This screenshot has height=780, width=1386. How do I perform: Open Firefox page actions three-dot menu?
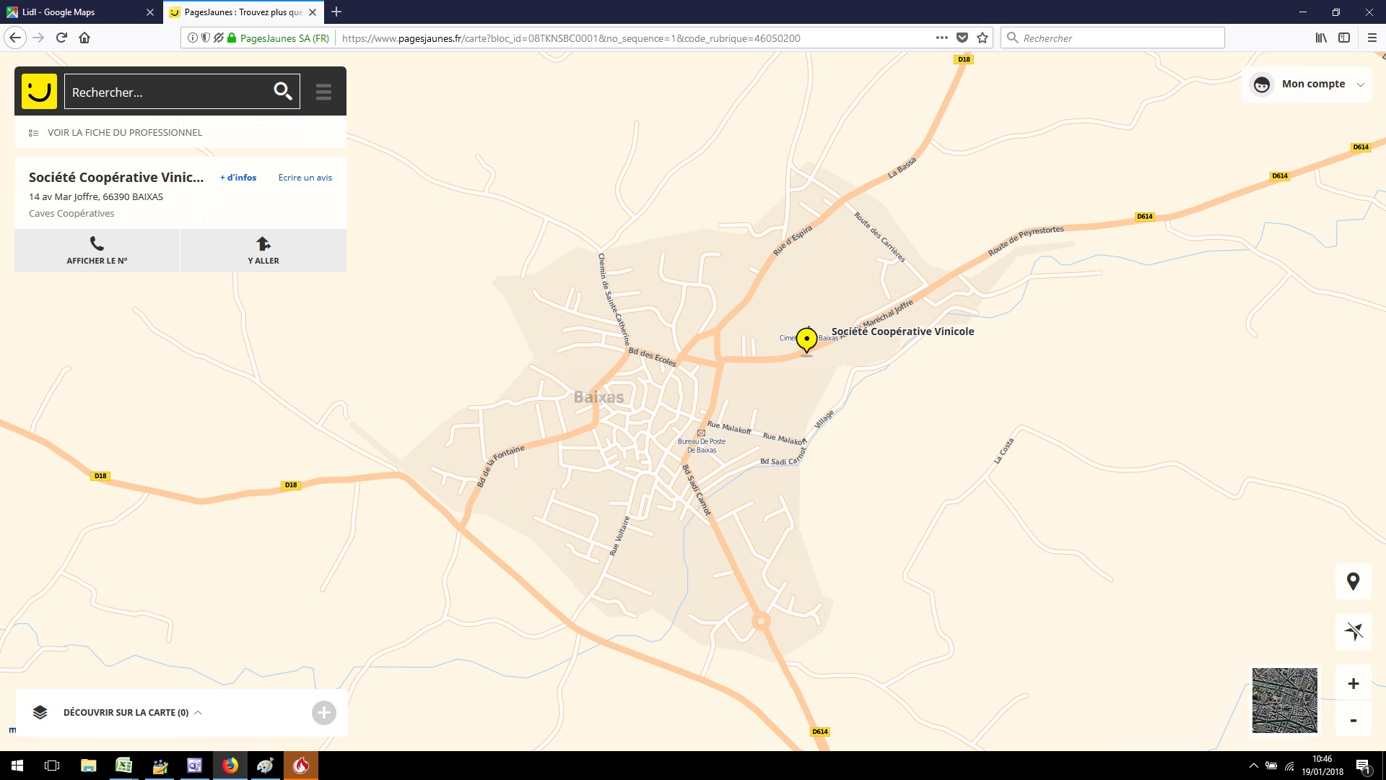click(x=941, y=38)
